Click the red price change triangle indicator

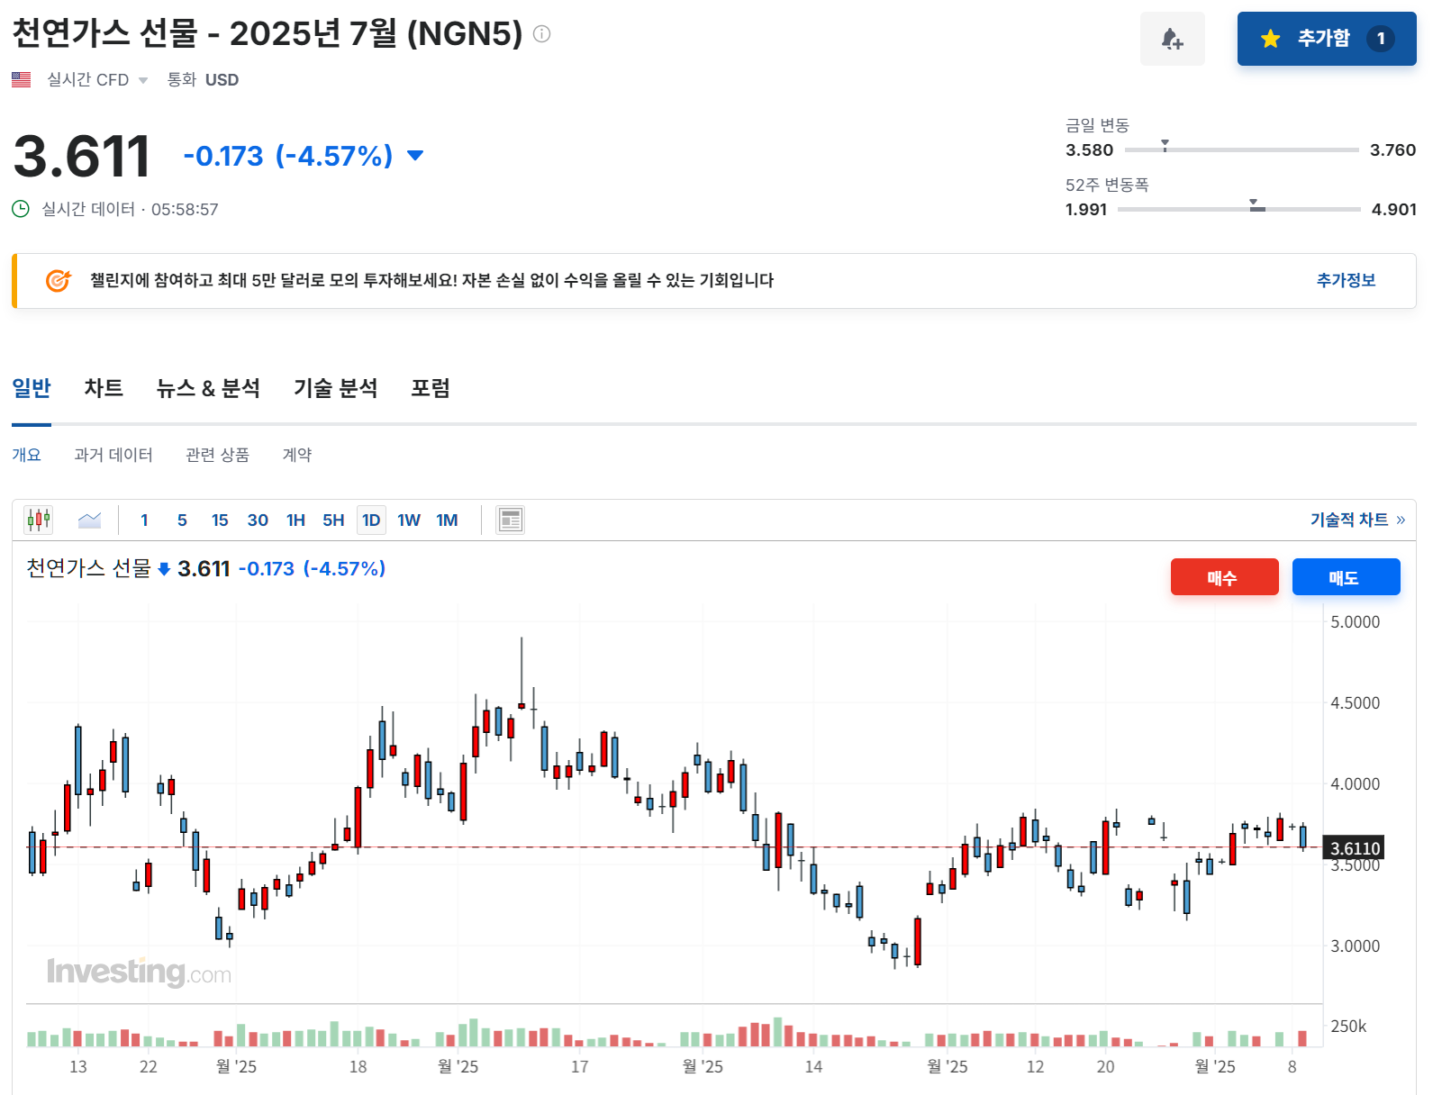point(415,155)
